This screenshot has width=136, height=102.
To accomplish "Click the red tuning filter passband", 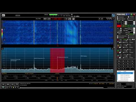I will 57,60.
